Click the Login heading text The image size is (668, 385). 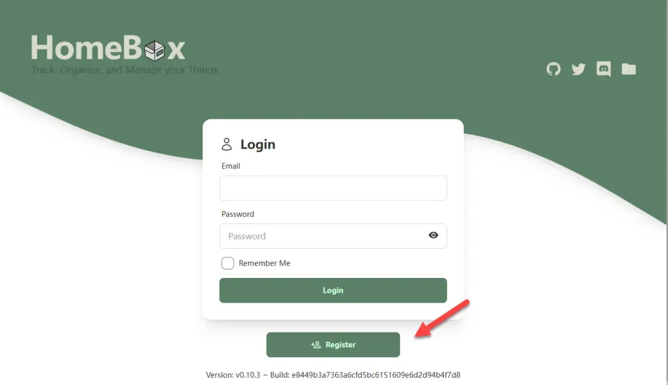pyautogui.click(x=258, y=144)
